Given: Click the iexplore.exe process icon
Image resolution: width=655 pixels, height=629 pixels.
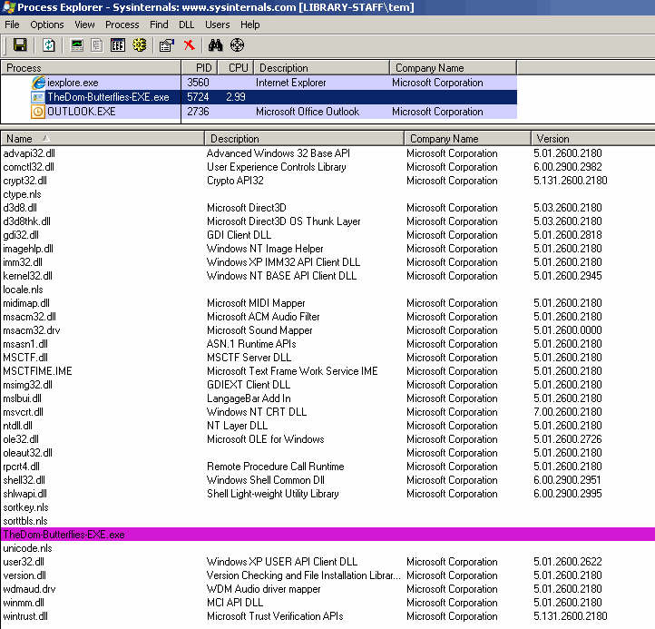Looking at the screenshot, I should pos(38,83).
